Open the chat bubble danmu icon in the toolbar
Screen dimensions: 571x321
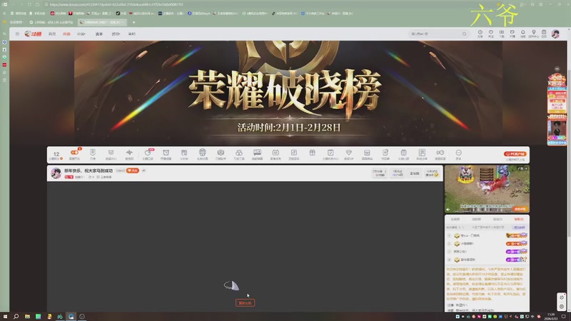click(257, 154)
